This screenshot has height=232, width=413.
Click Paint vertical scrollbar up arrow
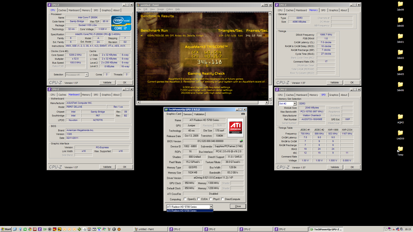pos(270,13)
